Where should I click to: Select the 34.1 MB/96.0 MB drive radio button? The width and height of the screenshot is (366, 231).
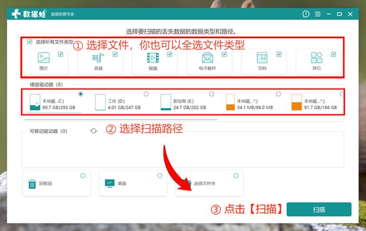coord(278,94)
